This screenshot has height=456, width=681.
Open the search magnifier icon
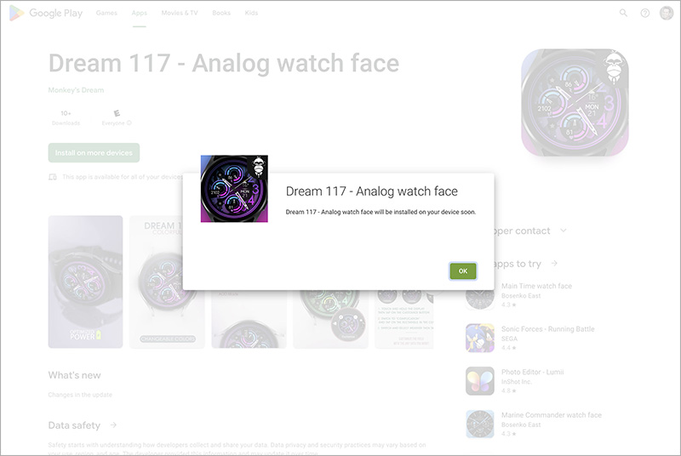(623, 13)
